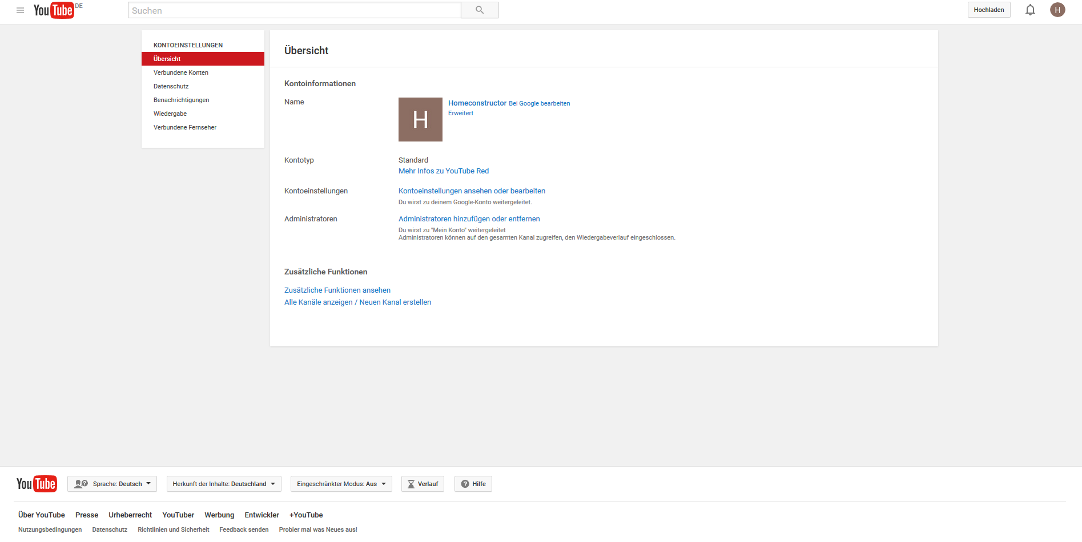Open the notifications bell
Image resolution: width=1082 pixels, height=542 pixels.
(x=1030, y=10)
